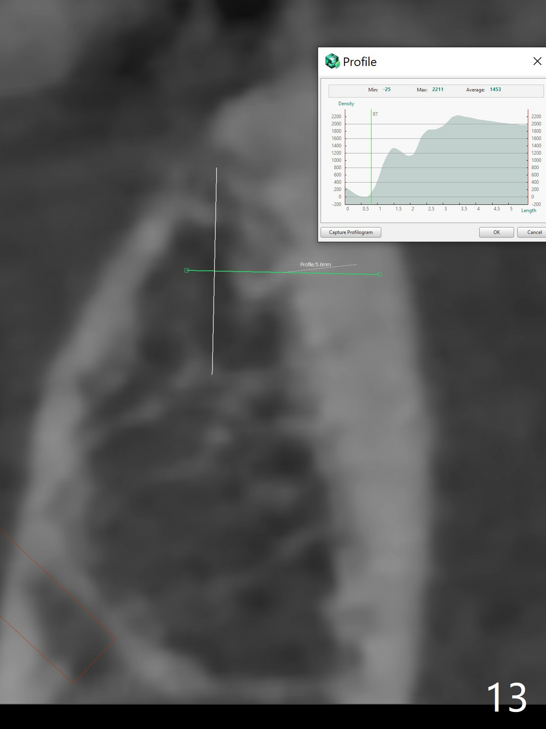This screenshot has height=729, width=546.
Task: Close the Profile dialog window
Action: [x=537, y=62]
